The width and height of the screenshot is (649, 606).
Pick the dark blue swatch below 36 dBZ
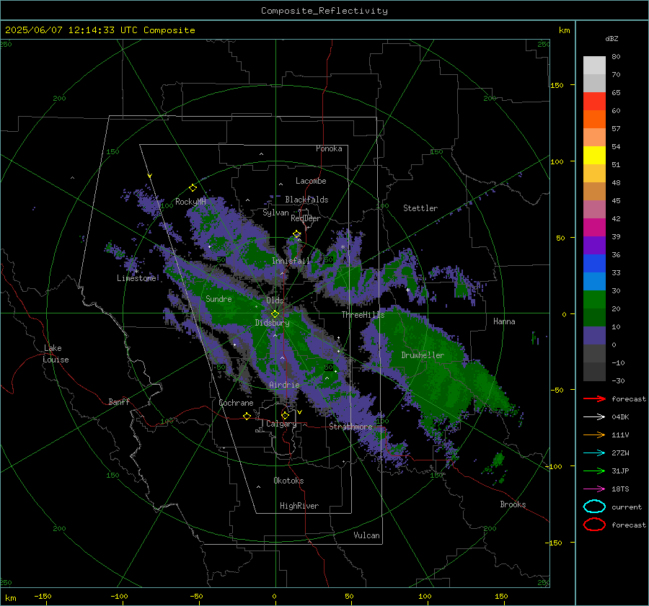(594, 264)
